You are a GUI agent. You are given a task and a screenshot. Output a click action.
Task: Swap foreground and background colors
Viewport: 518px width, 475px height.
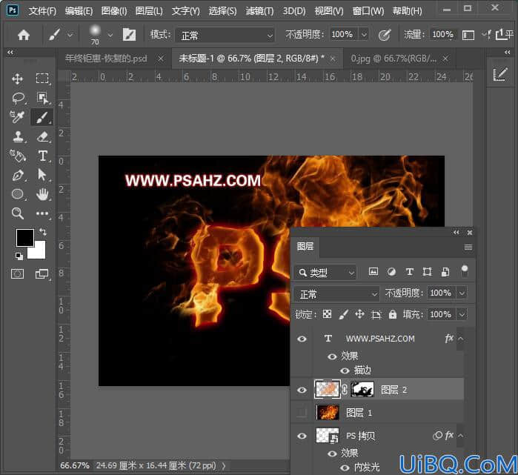coord(43,231)
